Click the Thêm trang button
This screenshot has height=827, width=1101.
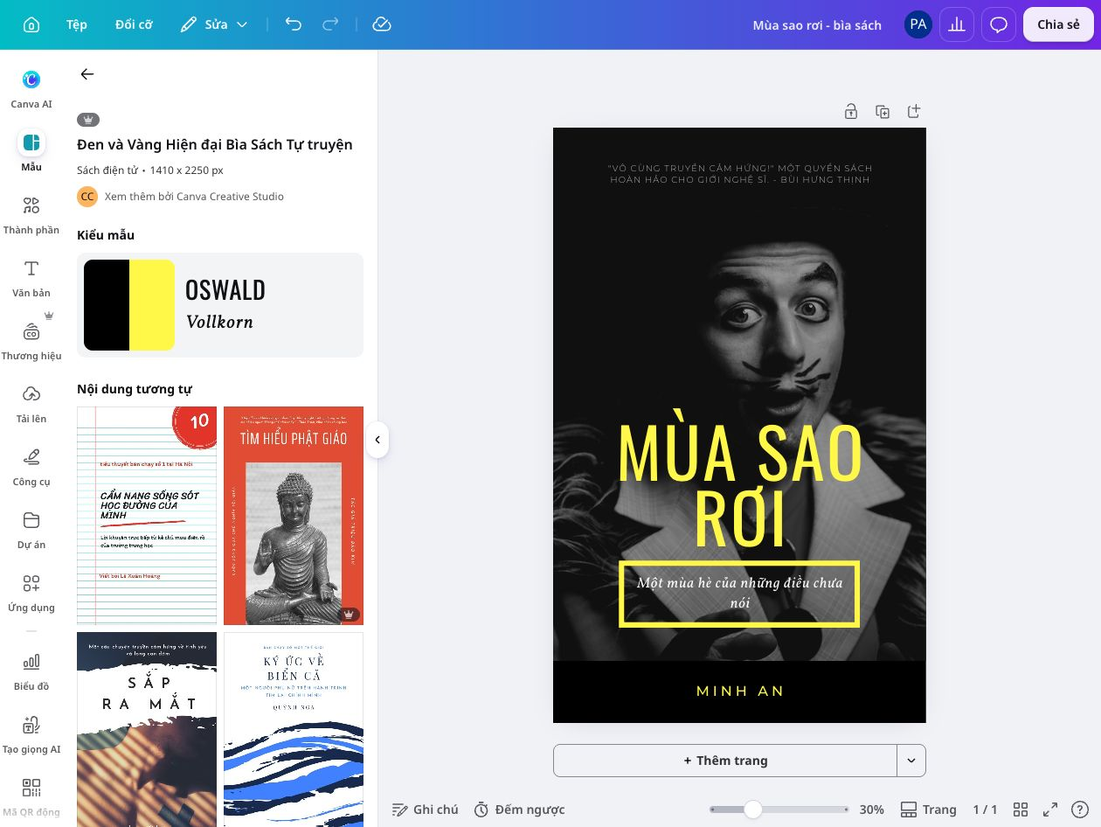pos(725,761)
